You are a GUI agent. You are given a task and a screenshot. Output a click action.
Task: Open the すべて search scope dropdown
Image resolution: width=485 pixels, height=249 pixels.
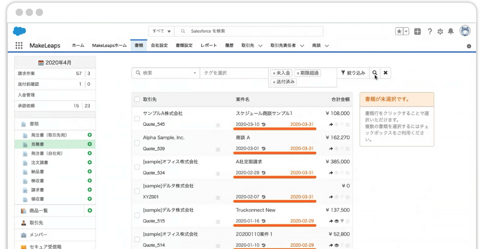coord(162,31)
